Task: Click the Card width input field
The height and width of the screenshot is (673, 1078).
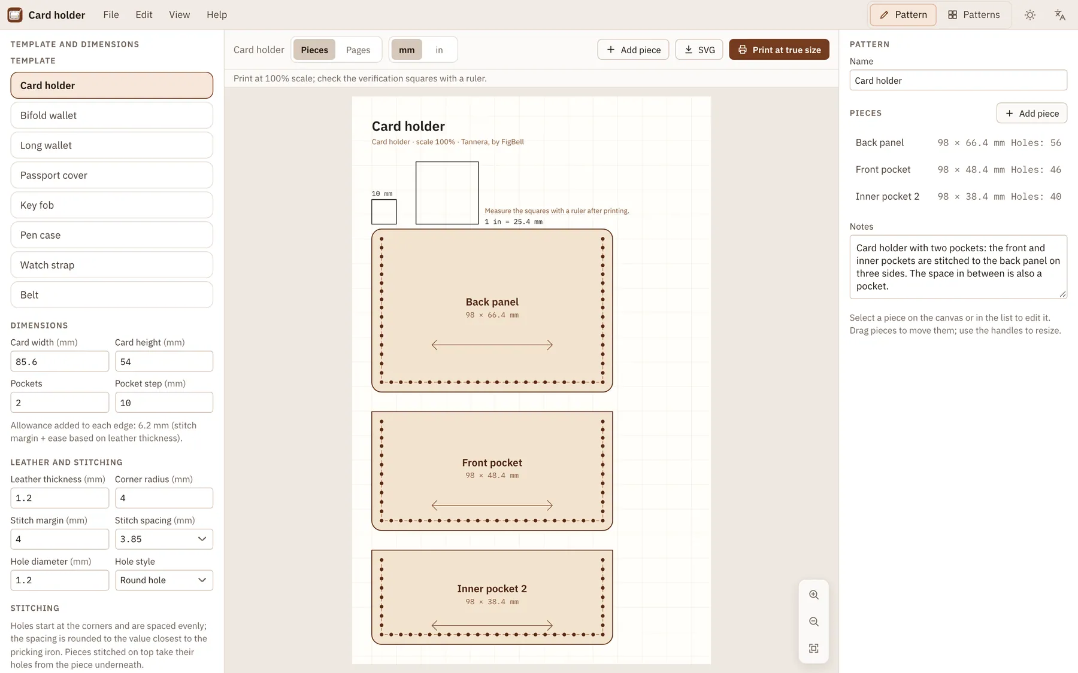Action: (x=59, y=361)
